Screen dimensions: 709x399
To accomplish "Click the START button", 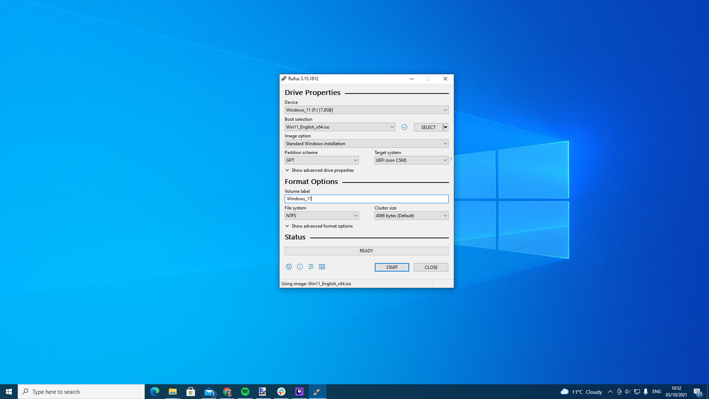I will (x=392, y=267).
